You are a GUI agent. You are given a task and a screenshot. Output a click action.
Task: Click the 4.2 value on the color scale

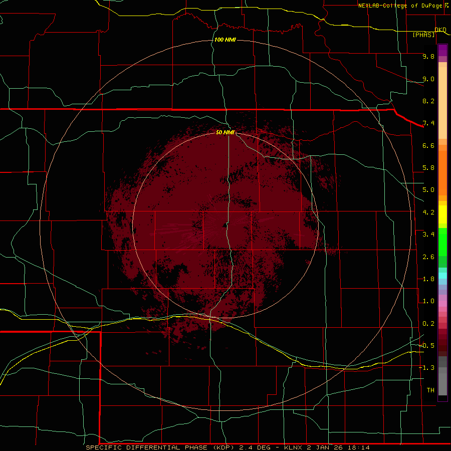click(428, 212)
